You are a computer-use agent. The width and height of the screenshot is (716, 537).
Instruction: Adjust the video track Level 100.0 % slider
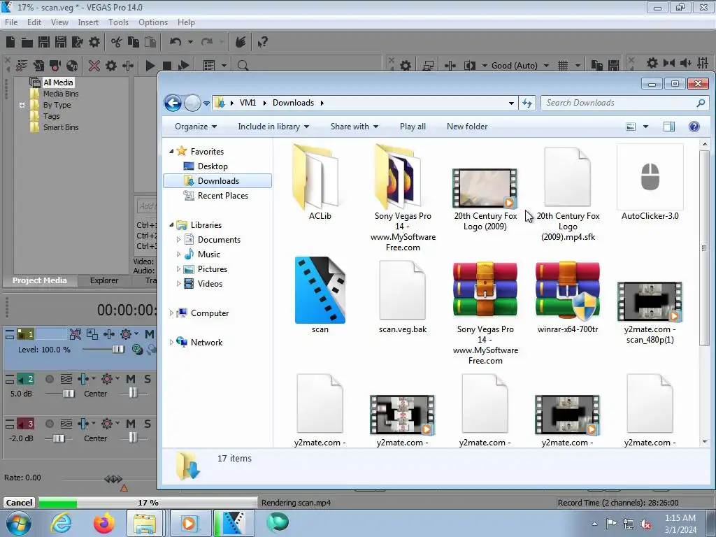pos(117,350)
